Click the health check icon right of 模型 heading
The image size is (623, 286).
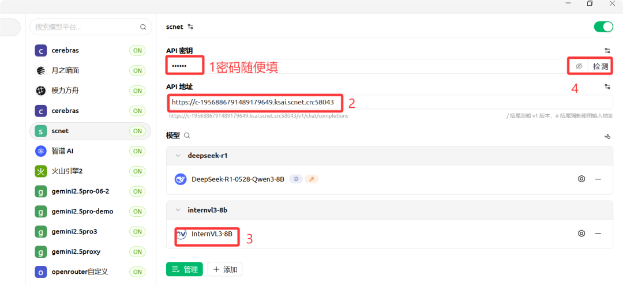click(x=607, y=136)
